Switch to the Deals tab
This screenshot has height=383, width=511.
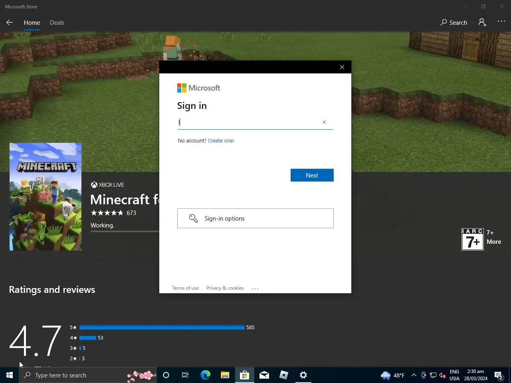point(57,23)
